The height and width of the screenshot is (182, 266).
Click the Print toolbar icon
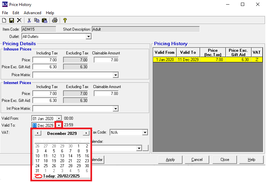click(55, 20)
